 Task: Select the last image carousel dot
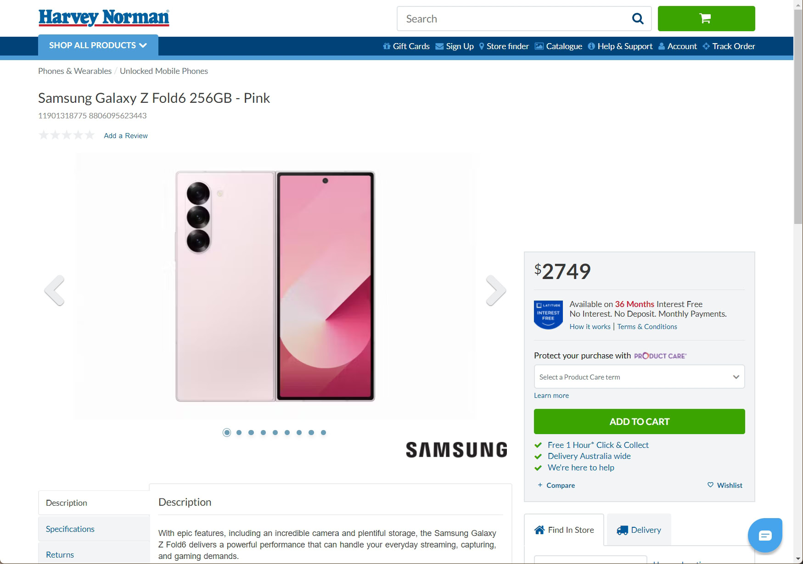coord(323,432)
